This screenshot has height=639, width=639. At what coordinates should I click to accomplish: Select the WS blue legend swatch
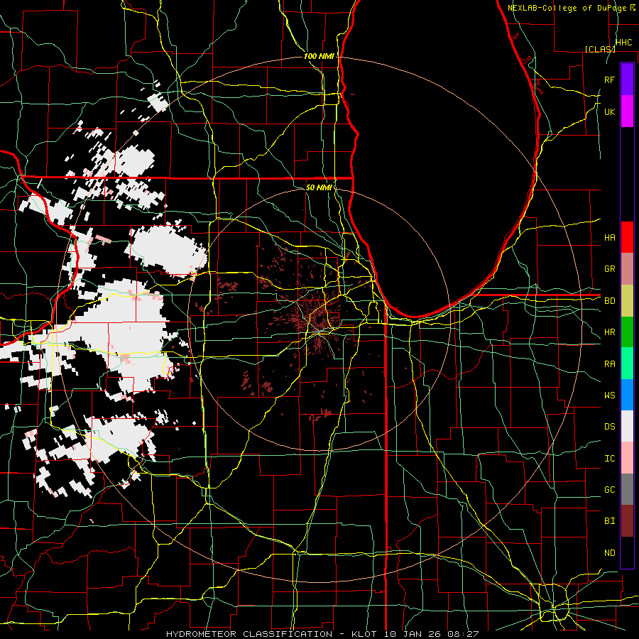pos(627,395)
